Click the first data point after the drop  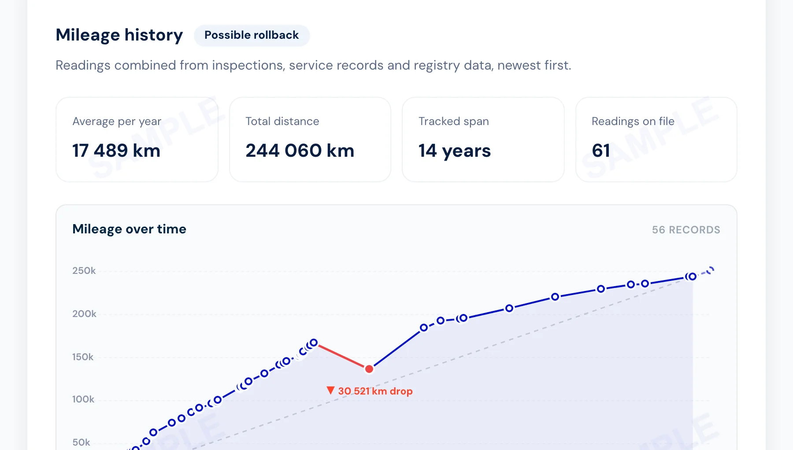[424, 328]
